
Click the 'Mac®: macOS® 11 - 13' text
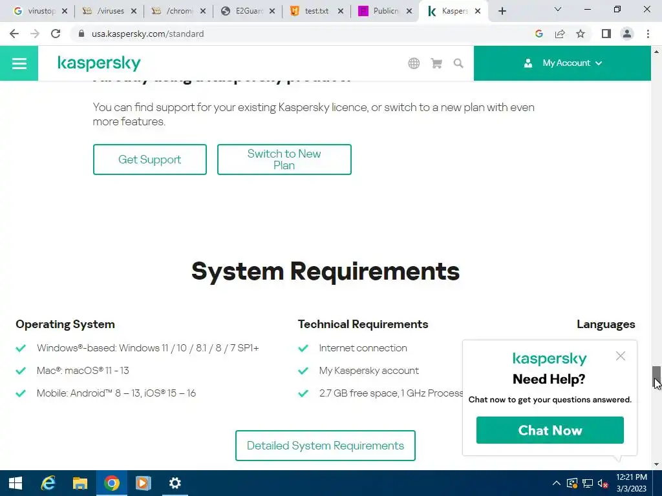[x=83, y=371]
